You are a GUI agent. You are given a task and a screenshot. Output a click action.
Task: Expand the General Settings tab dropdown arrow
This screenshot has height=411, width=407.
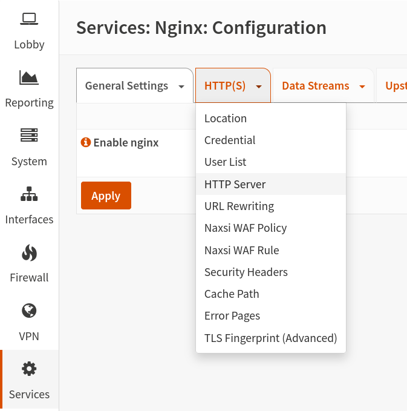click(x=181, y=87)
